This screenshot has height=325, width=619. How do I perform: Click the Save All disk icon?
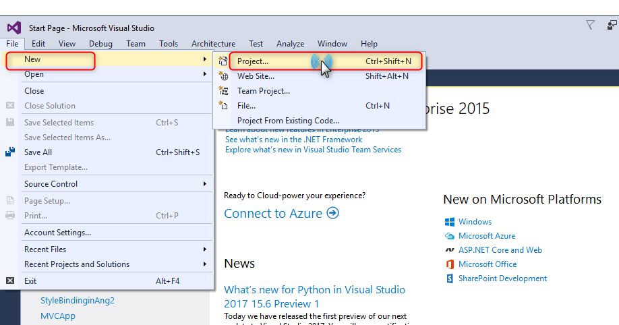point(10,152)
